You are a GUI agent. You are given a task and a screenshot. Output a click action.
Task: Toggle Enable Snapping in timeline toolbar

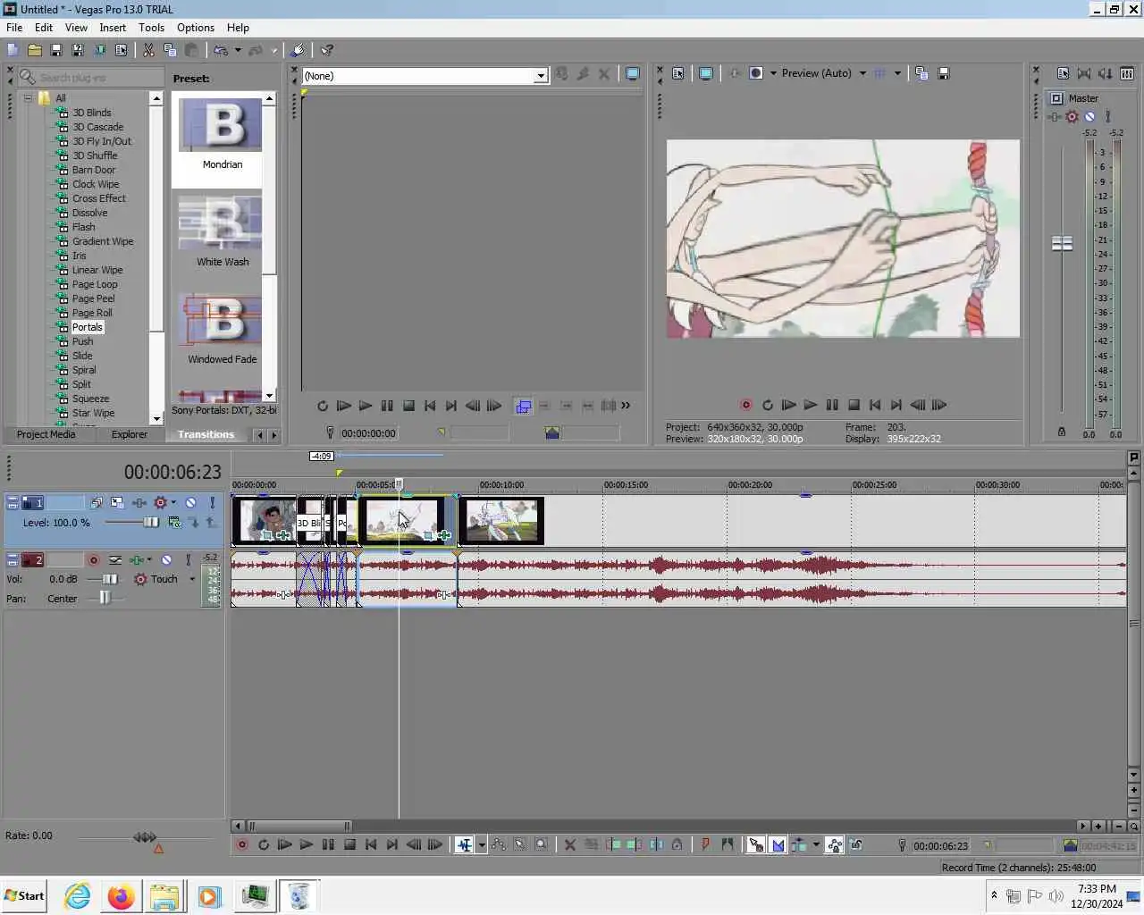click(x=756, y=844)
